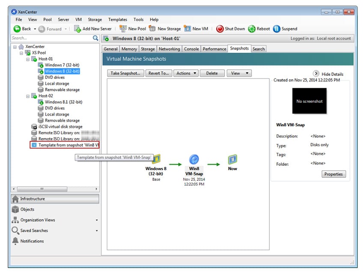Open the Templates menu
This screenshot has height=272, width=364.
pyautogui.click(x=117, y=20)
